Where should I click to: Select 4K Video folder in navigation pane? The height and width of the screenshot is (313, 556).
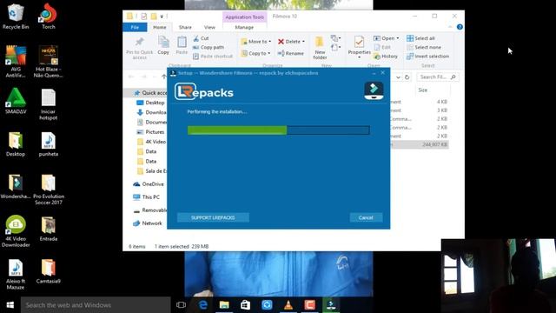[151, 142]
